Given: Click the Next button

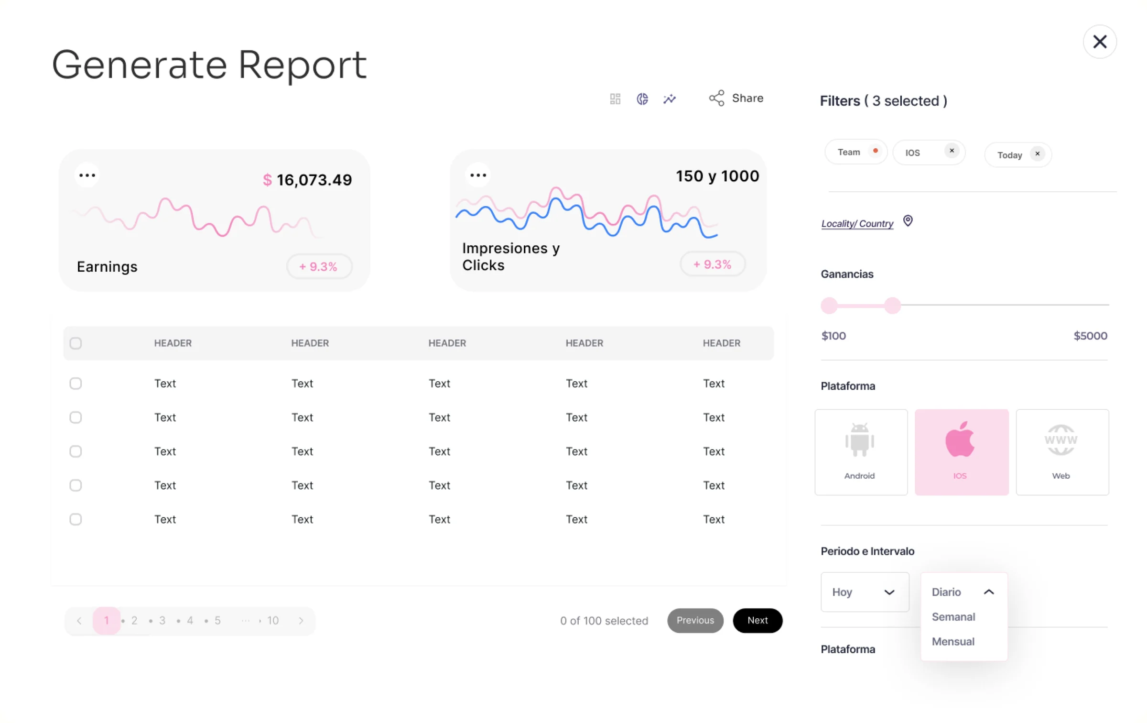Looking at the screenshot, I should point(757,621).
